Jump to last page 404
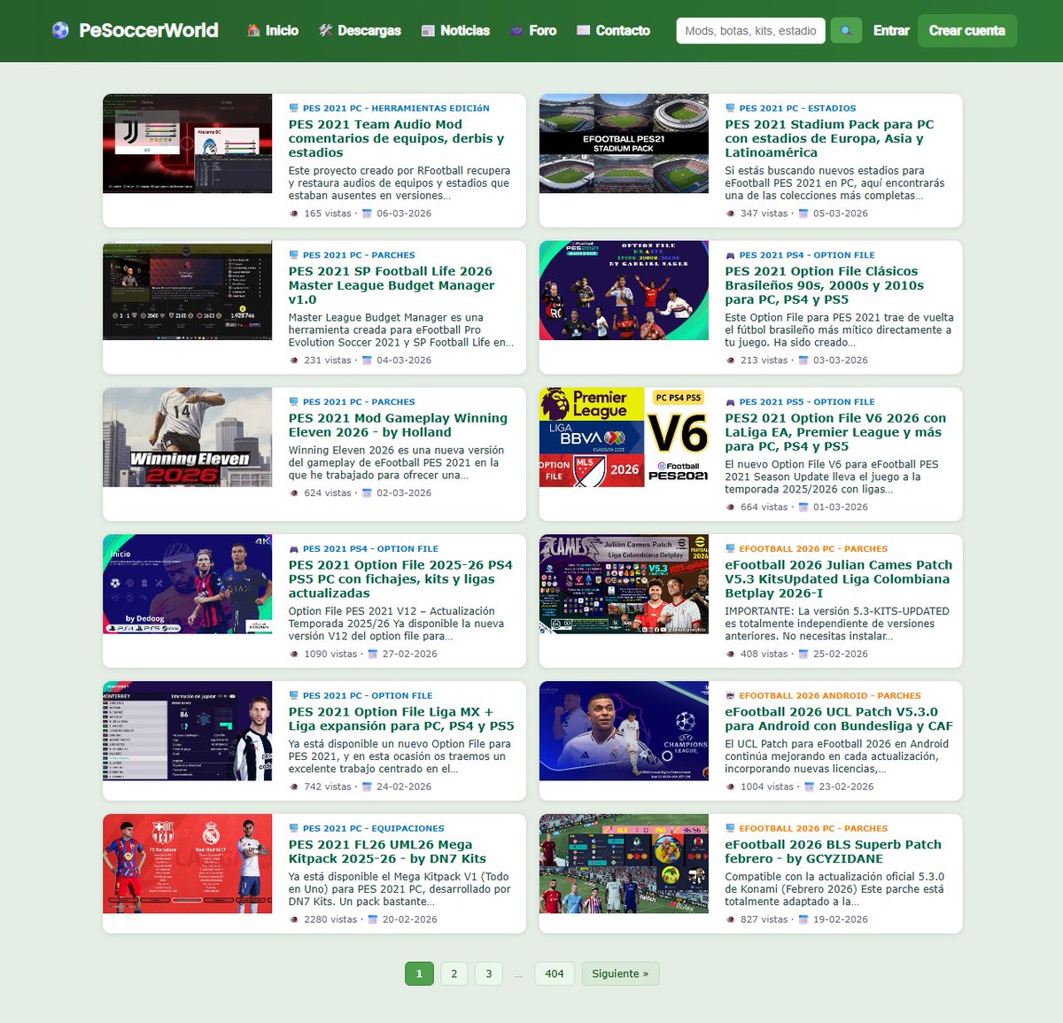This screenshot has width=1063, height=1023. coord(555,973)
